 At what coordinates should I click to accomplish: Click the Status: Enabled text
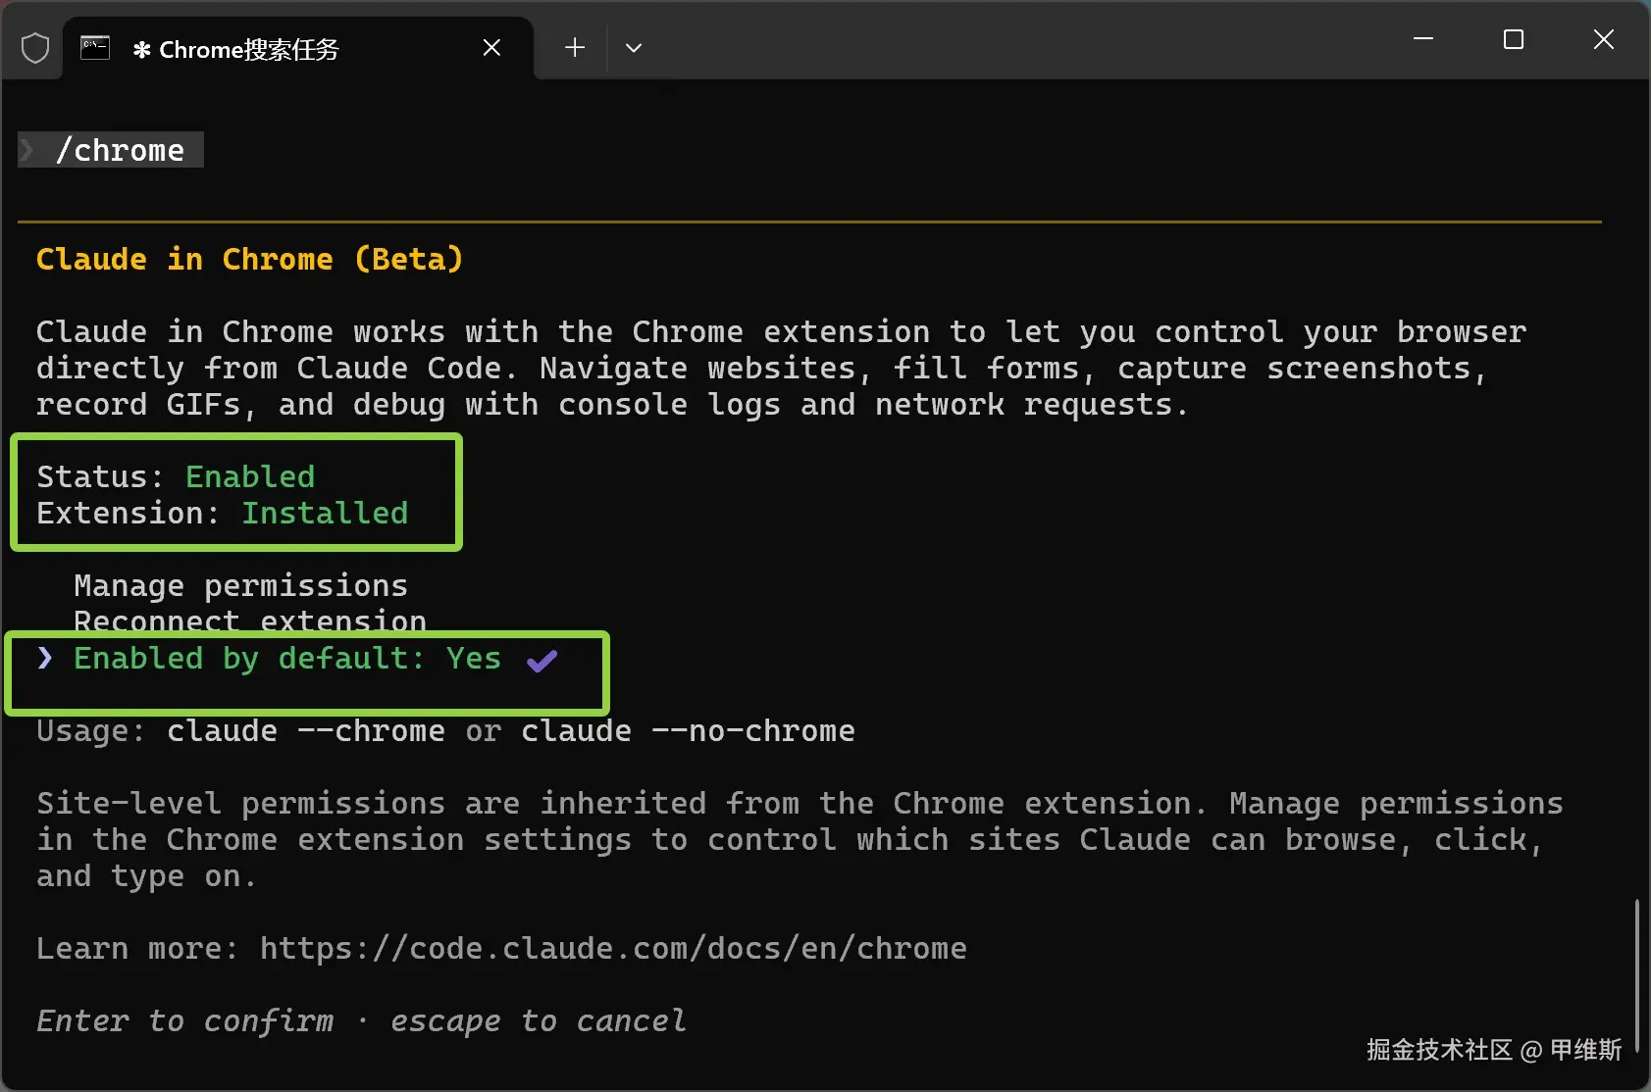[176, 477]
